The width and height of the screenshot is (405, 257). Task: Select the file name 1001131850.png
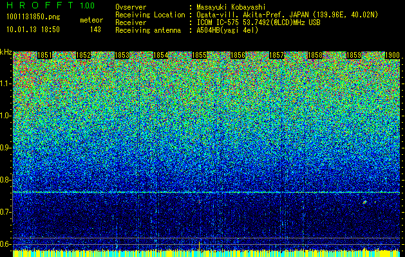coord(33,17)
